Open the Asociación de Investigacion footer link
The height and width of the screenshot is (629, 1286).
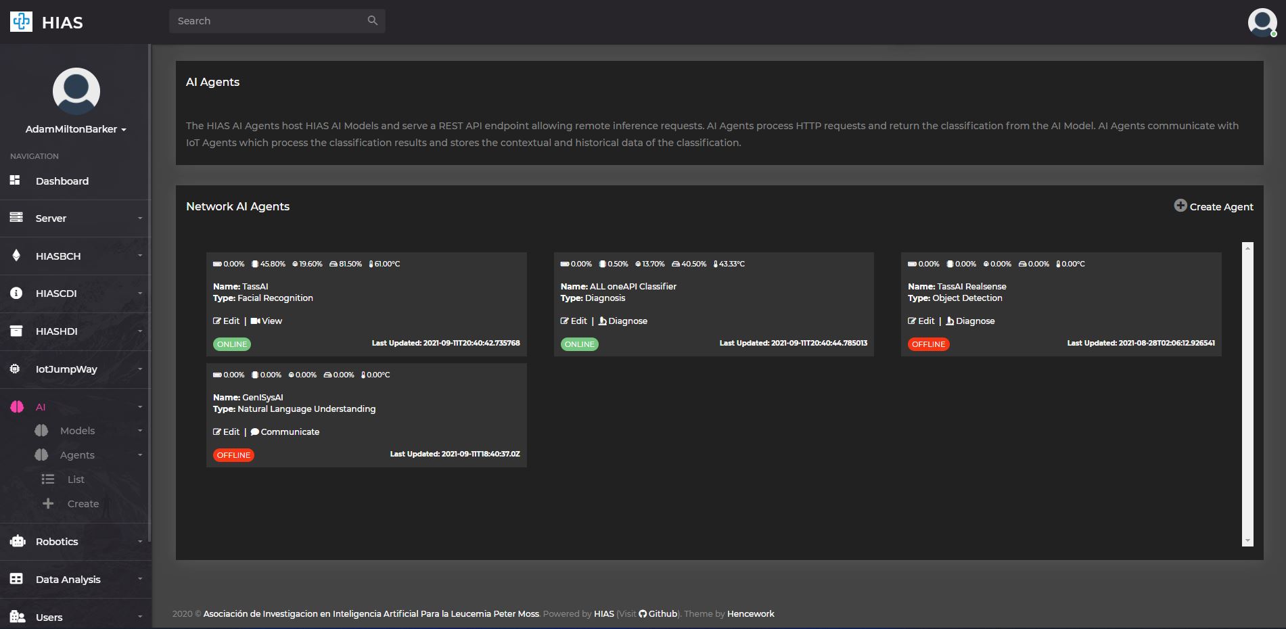pos(371,614)
